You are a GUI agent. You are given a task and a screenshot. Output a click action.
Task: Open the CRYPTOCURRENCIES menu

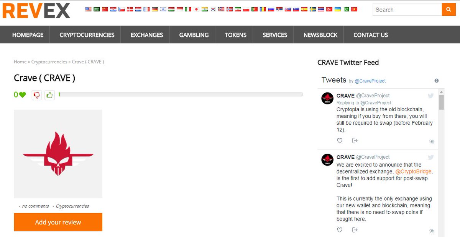(x=87, y=35)
